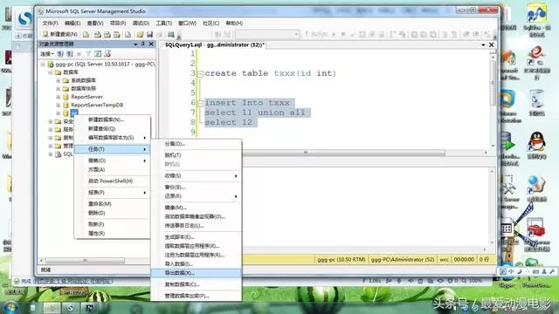
Task: Click the New Query (新建查询) toolbar button
Action: (60, 34)
